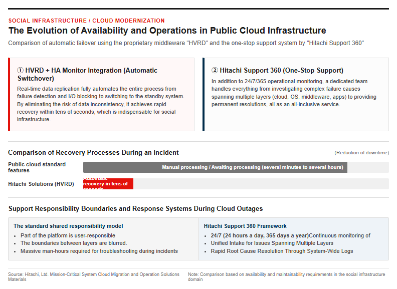397x289 pixels.
Task: Click bullet 'Rapid Root Cause Resolution Through System-Wide Logs'
Action: tap(282, 251)
